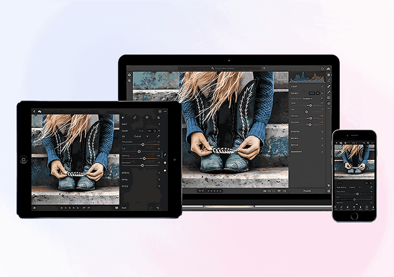This screenshot has width=394, height=277.
Task: Select the Crop tab icon on the tablet
Action: 134,117
